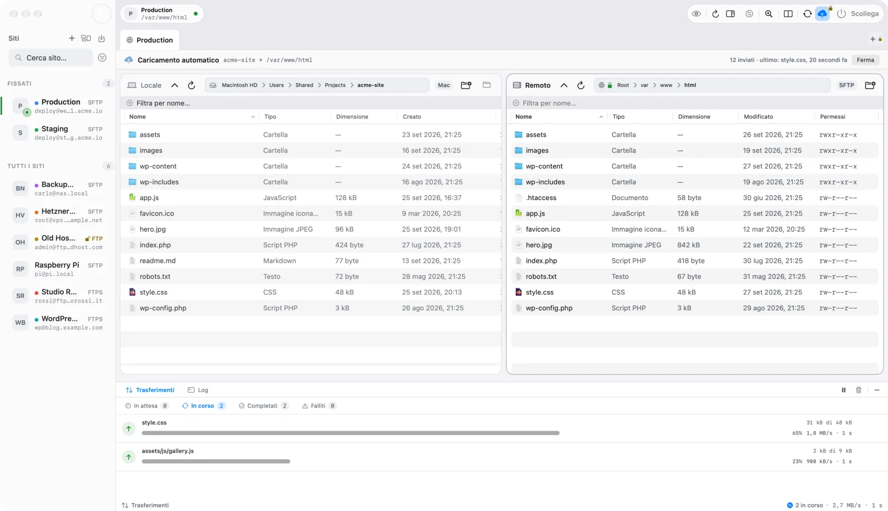Click the compare swap-arrows circle icon in the top toolbar

point(749,14)
